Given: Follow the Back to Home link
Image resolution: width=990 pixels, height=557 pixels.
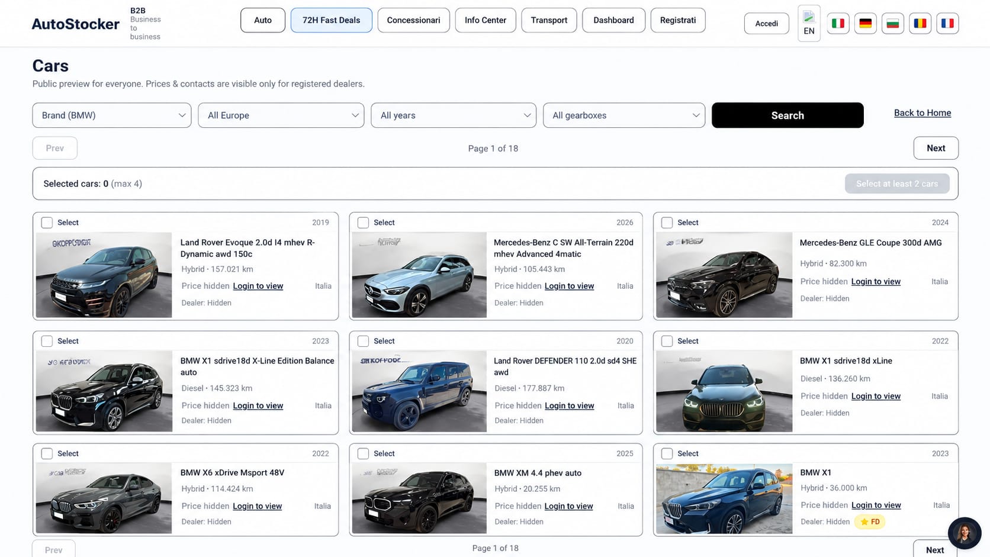Looking at the screenshot, I should click(x=922, y=113).
